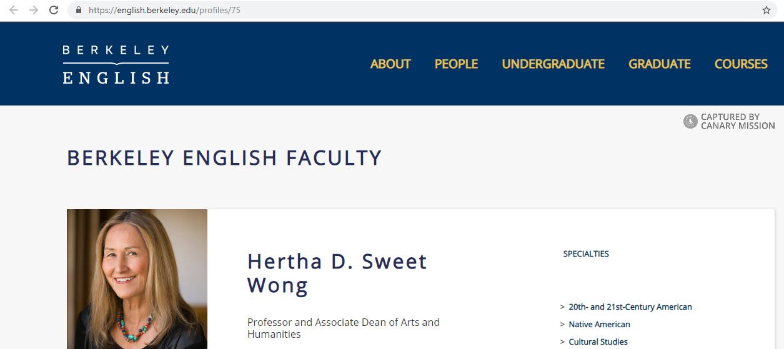Click the Canary Mission logo icon
Screen dimensions: 784x349
690,122
